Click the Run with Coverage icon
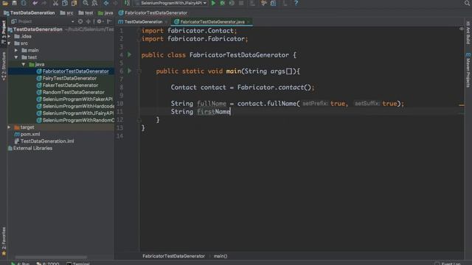Viewport: 472px width, 265px height. tap(232, 3)
